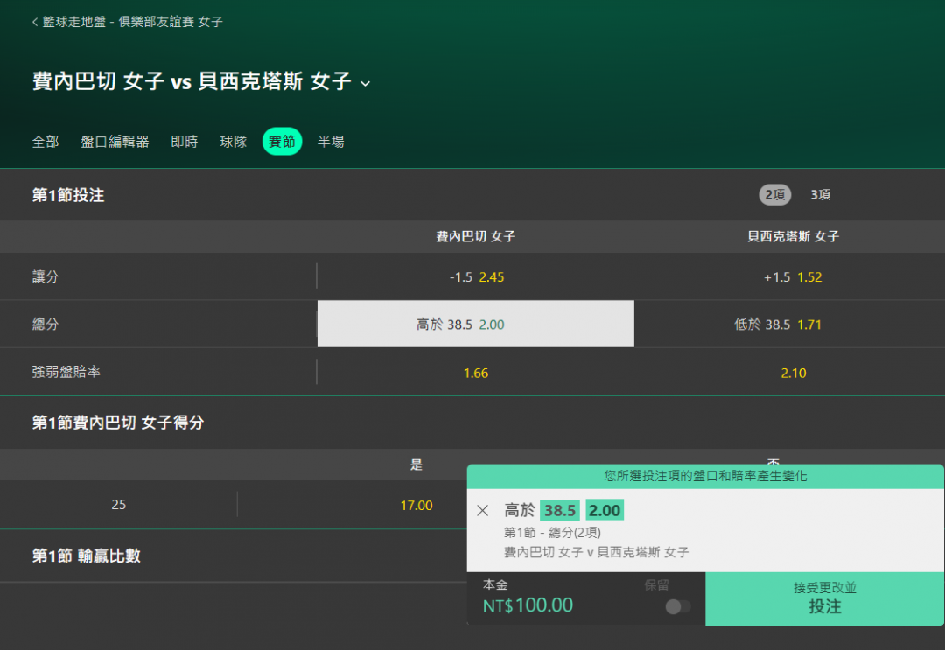
Task: Click the 總分 row label
Action: click(45, 324)
